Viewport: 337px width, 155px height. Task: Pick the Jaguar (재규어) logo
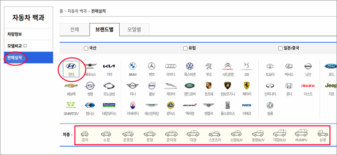point(171,86)
